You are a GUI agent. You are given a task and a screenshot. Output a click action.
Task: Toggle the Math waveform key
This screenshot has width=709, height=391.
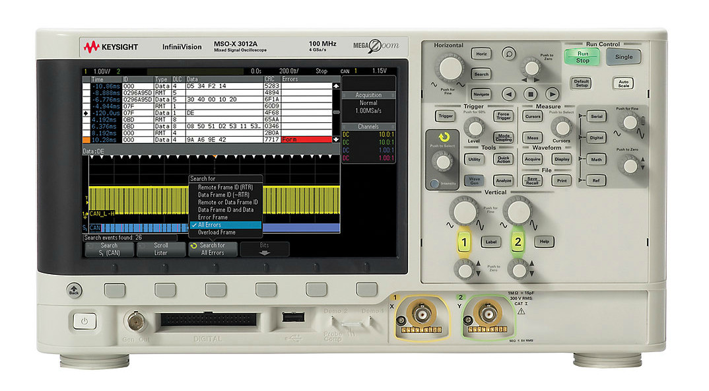pyautogui.click(x=596, y=159)
